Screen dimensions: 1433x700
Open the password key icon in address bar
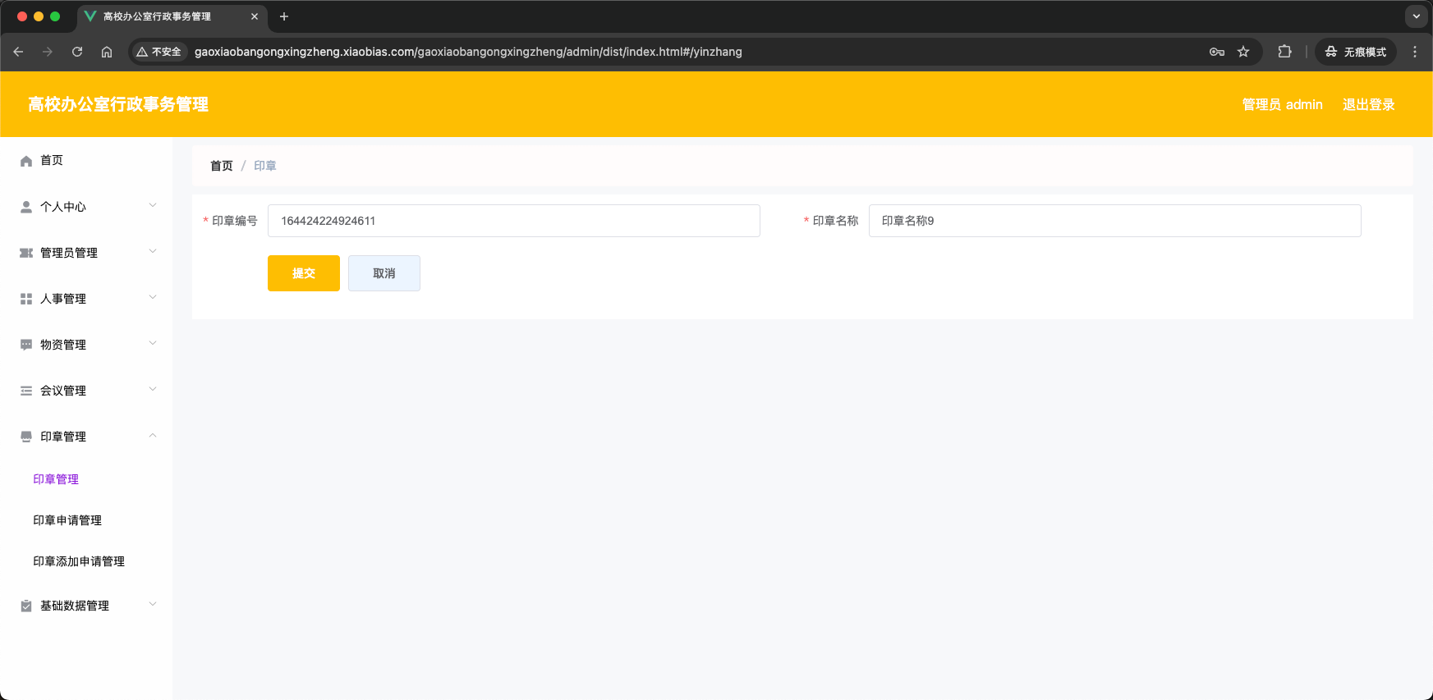pyautogui.click(x=1217, y=52)
